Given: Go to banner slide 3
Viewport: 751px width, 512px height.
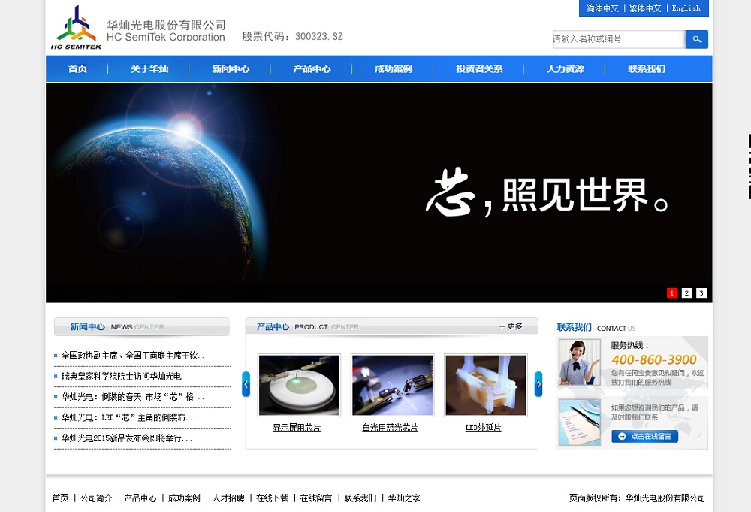Looking at the screenshot, I should 701,293.
